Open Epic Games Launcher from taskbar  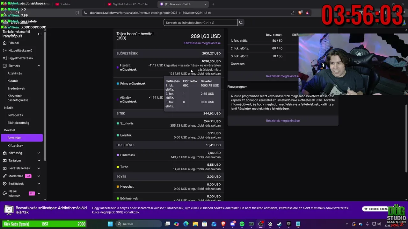pos(289,224)
